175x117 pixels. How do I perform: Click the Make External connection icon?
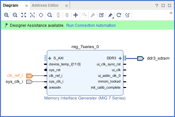click(x=84, y=15)
